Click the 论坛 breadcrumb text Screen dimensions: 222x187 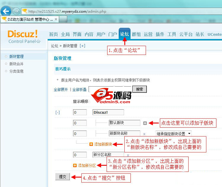(54, 46)
